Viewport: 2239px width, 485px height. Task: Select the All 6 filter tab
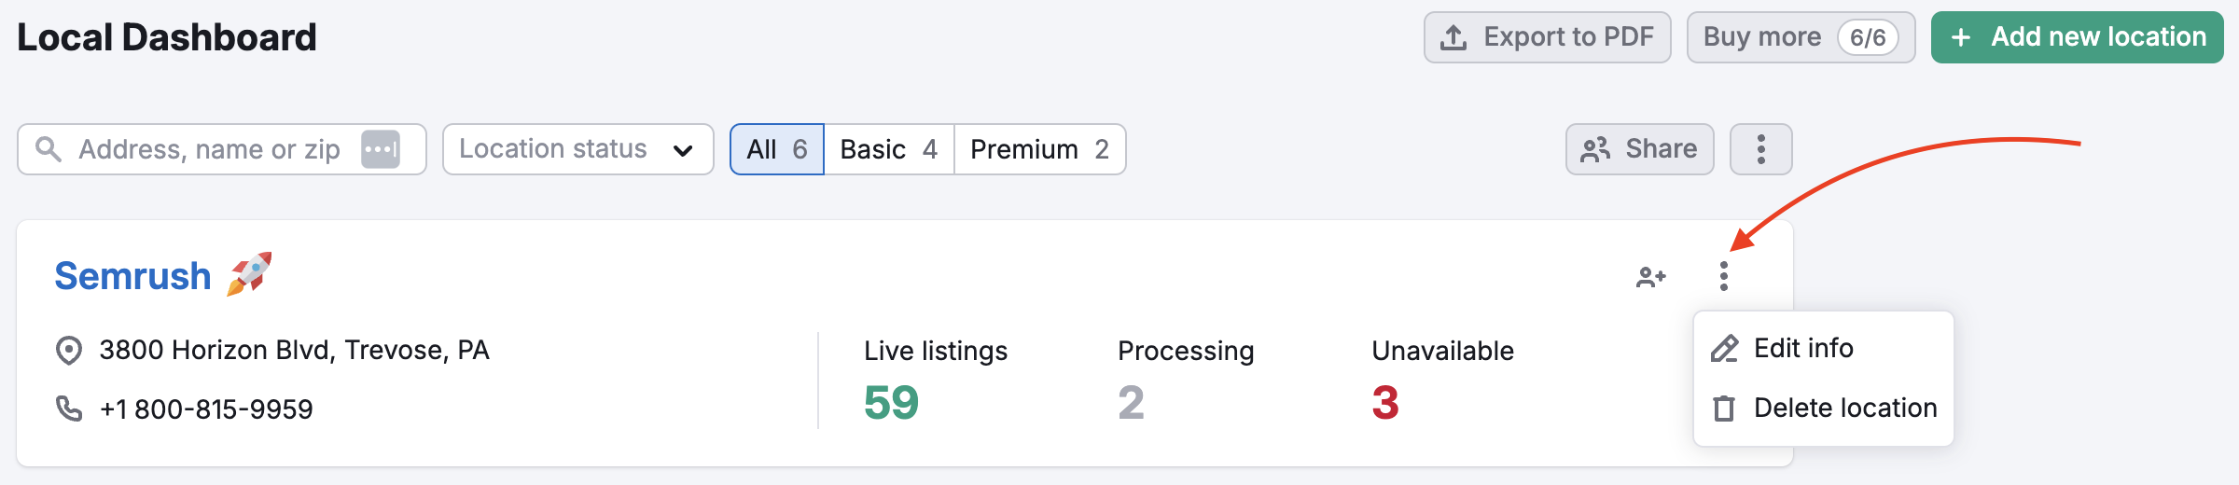776,149
